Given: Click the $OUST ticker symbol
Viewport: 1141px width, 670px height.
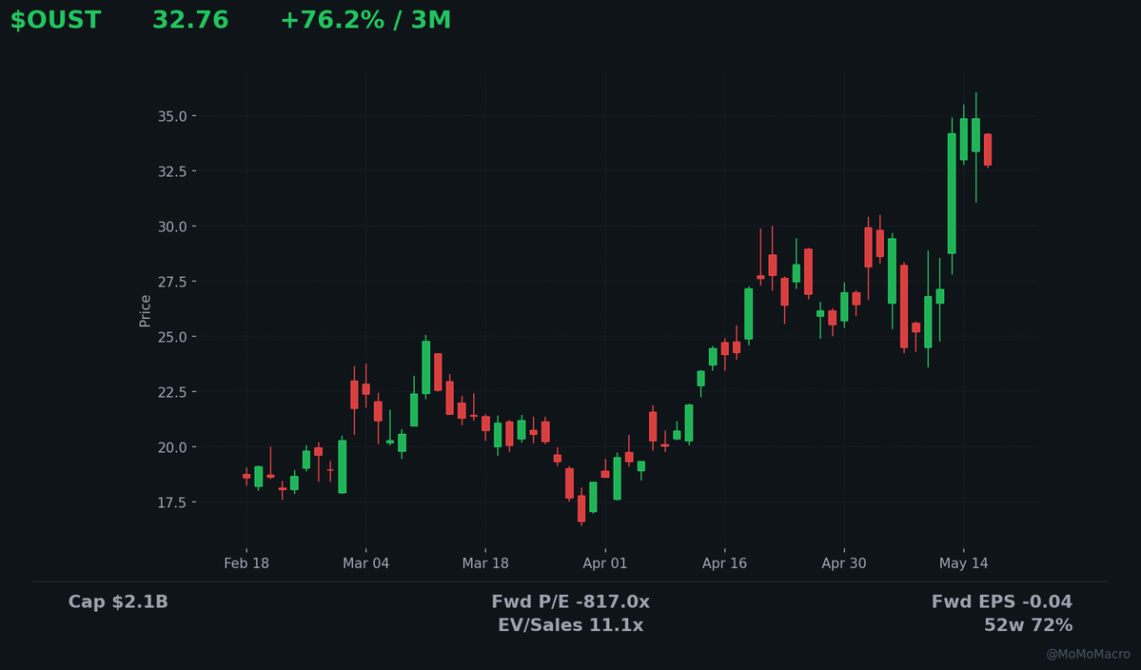Looking at the screenshot, I should point(55,20).
